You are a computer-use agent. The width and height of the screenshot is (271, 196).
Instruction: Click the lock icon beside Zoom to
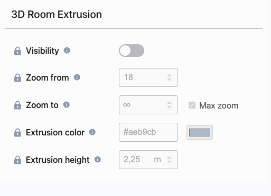[17, 105]
